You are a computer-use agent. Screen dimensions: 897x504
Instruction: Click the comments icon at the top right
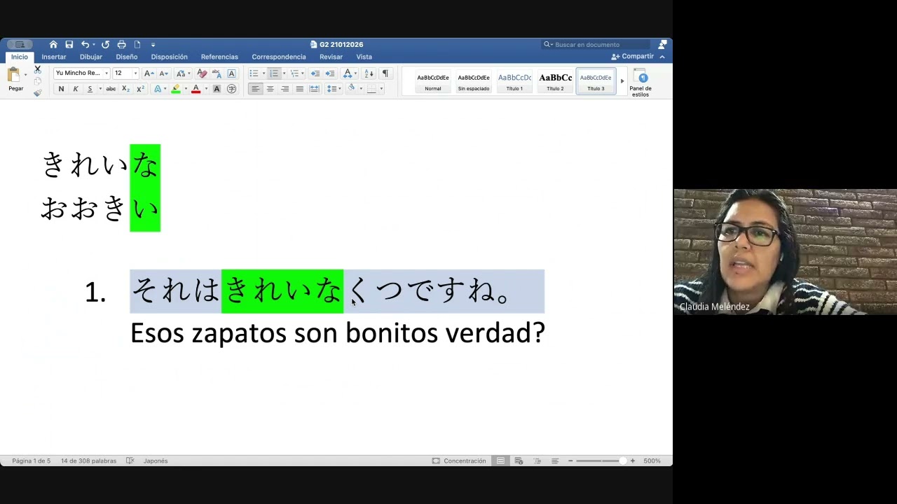tap(662, 44)
